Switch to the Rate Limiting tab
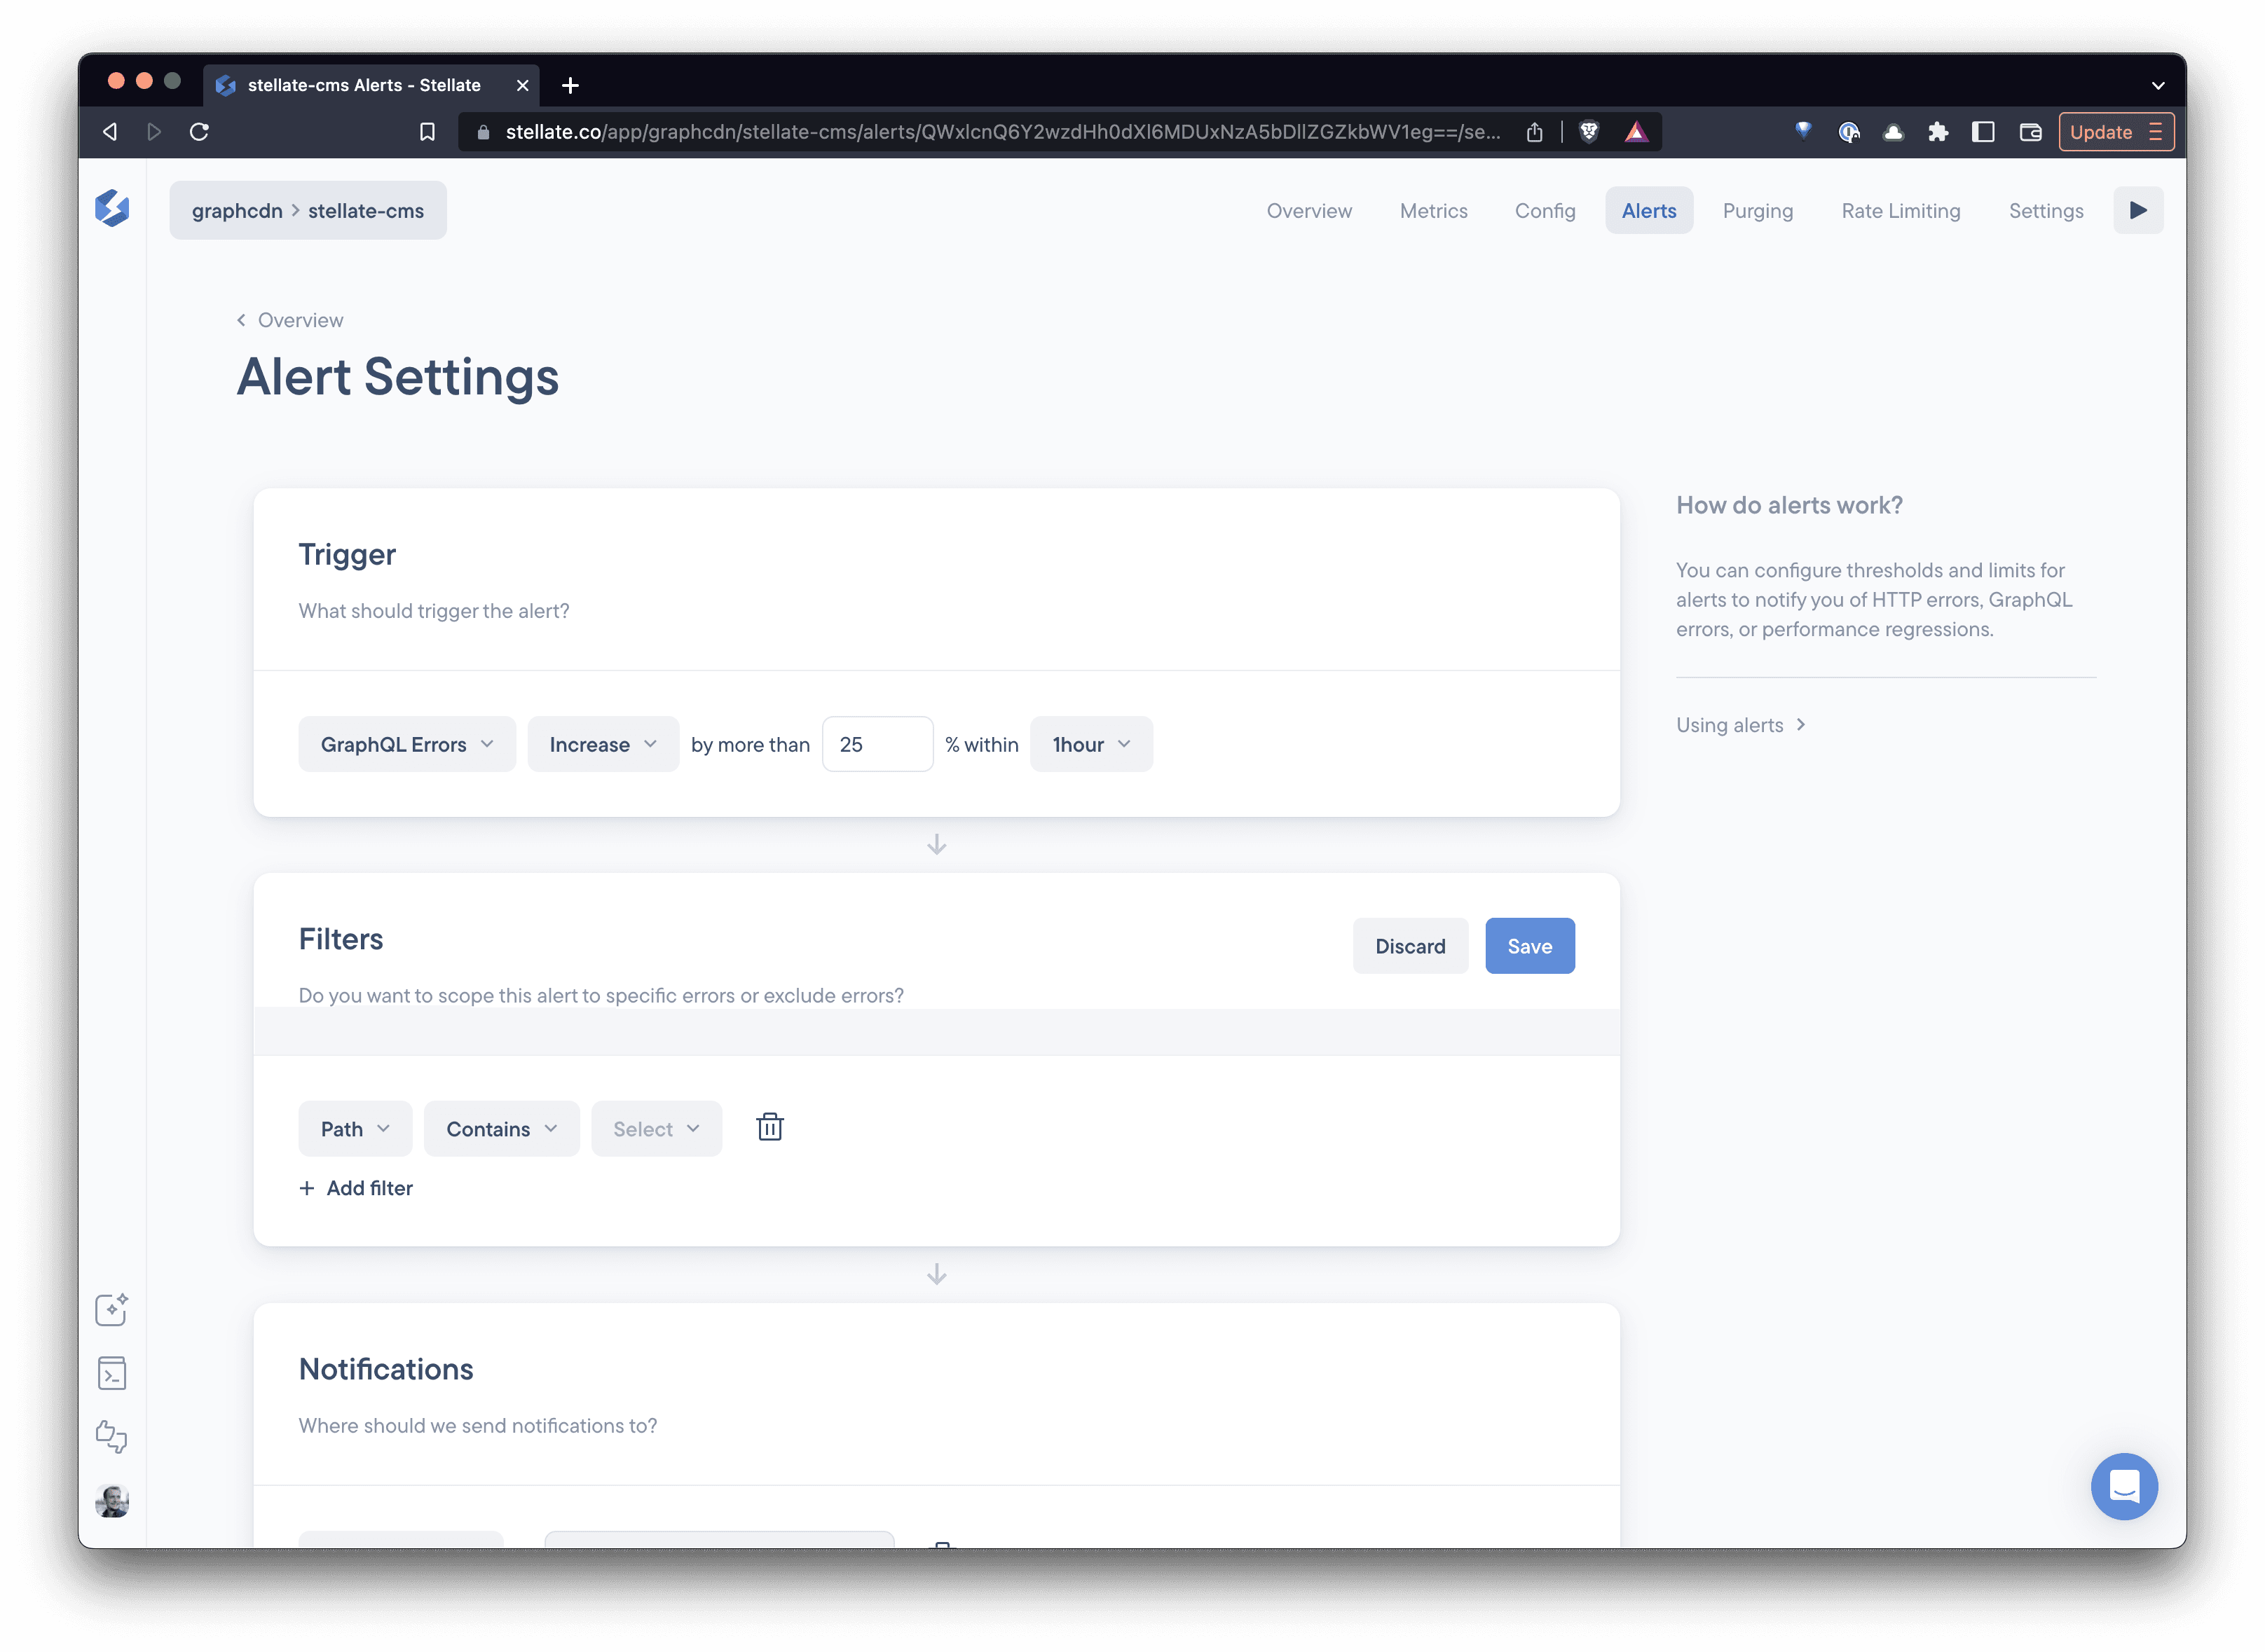Screen dimensions: 2265x1652 click(x=1901, y=210)
